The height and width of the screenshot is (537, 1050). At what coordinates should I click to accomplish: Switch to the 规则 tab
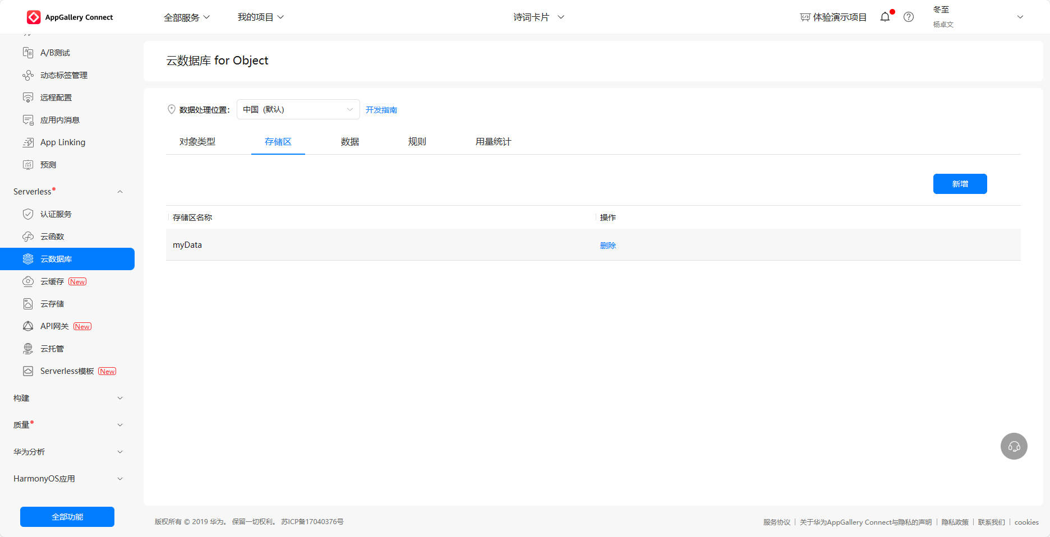pyautogui.click(x=417, y=142)
